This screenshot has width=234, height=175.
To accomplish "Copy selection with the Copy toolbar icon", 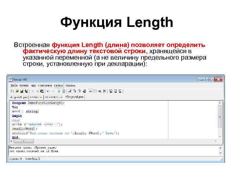I will point(37,91).
